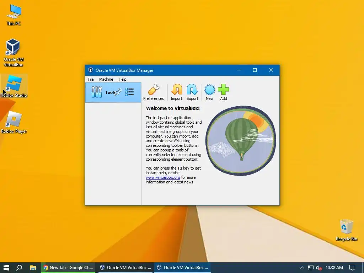
Task: Switch to the inactive Oracle VM VirtualBox taskbar button
Action: coord(125,268)
